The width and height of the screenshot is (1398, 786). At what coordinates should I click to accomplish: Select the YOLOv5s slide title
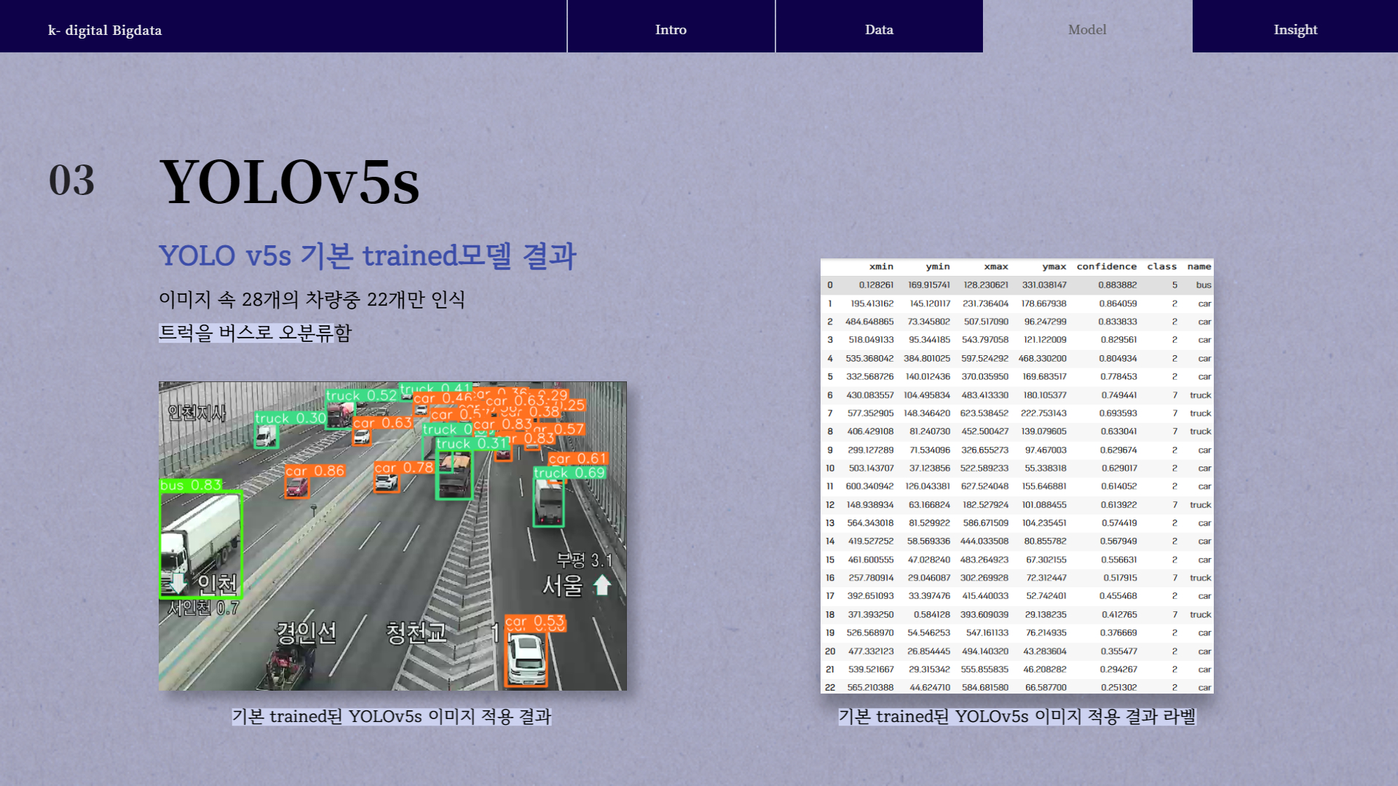[290, 182]
